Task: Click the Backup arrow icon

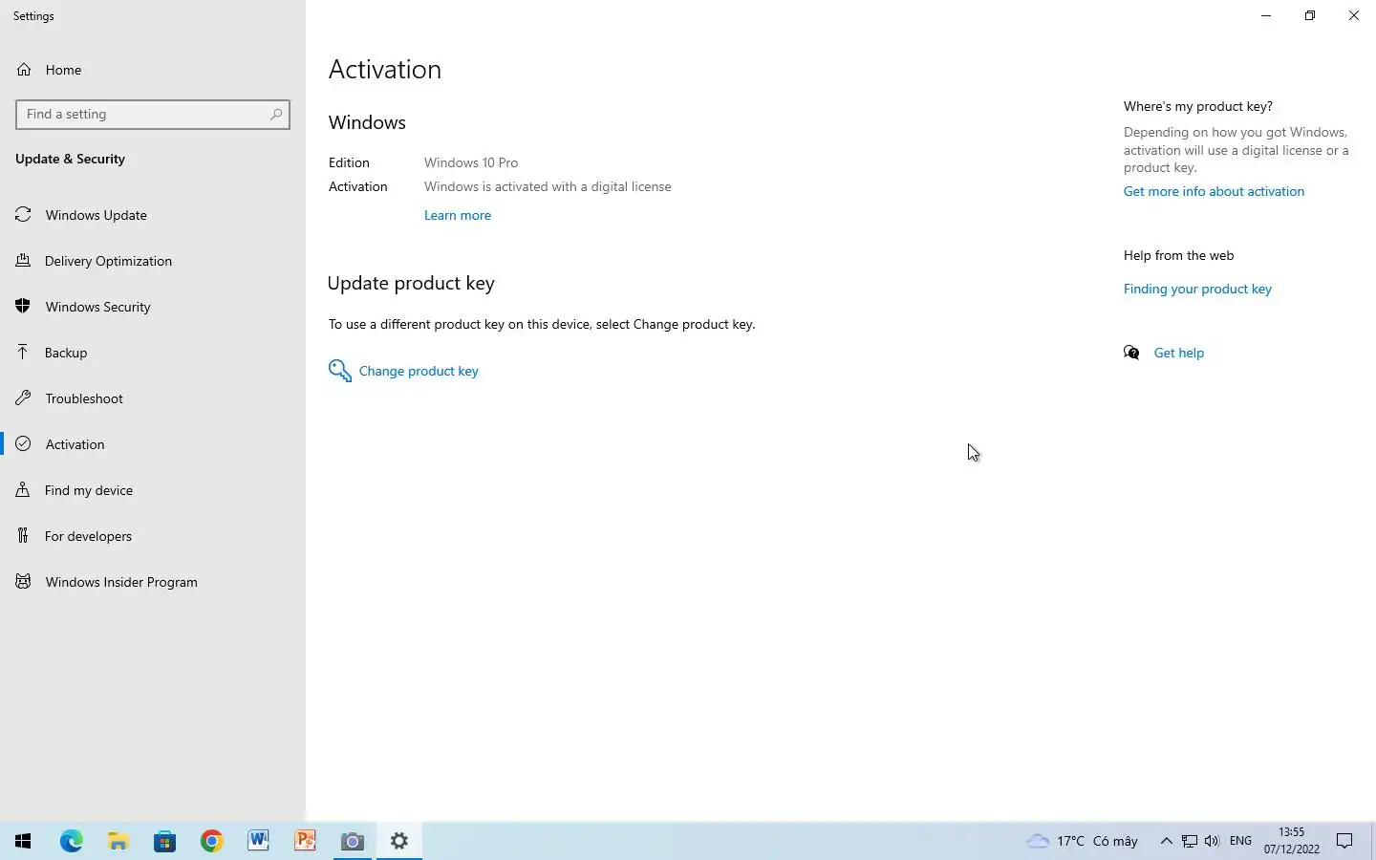Action: (x=23, y=353)
